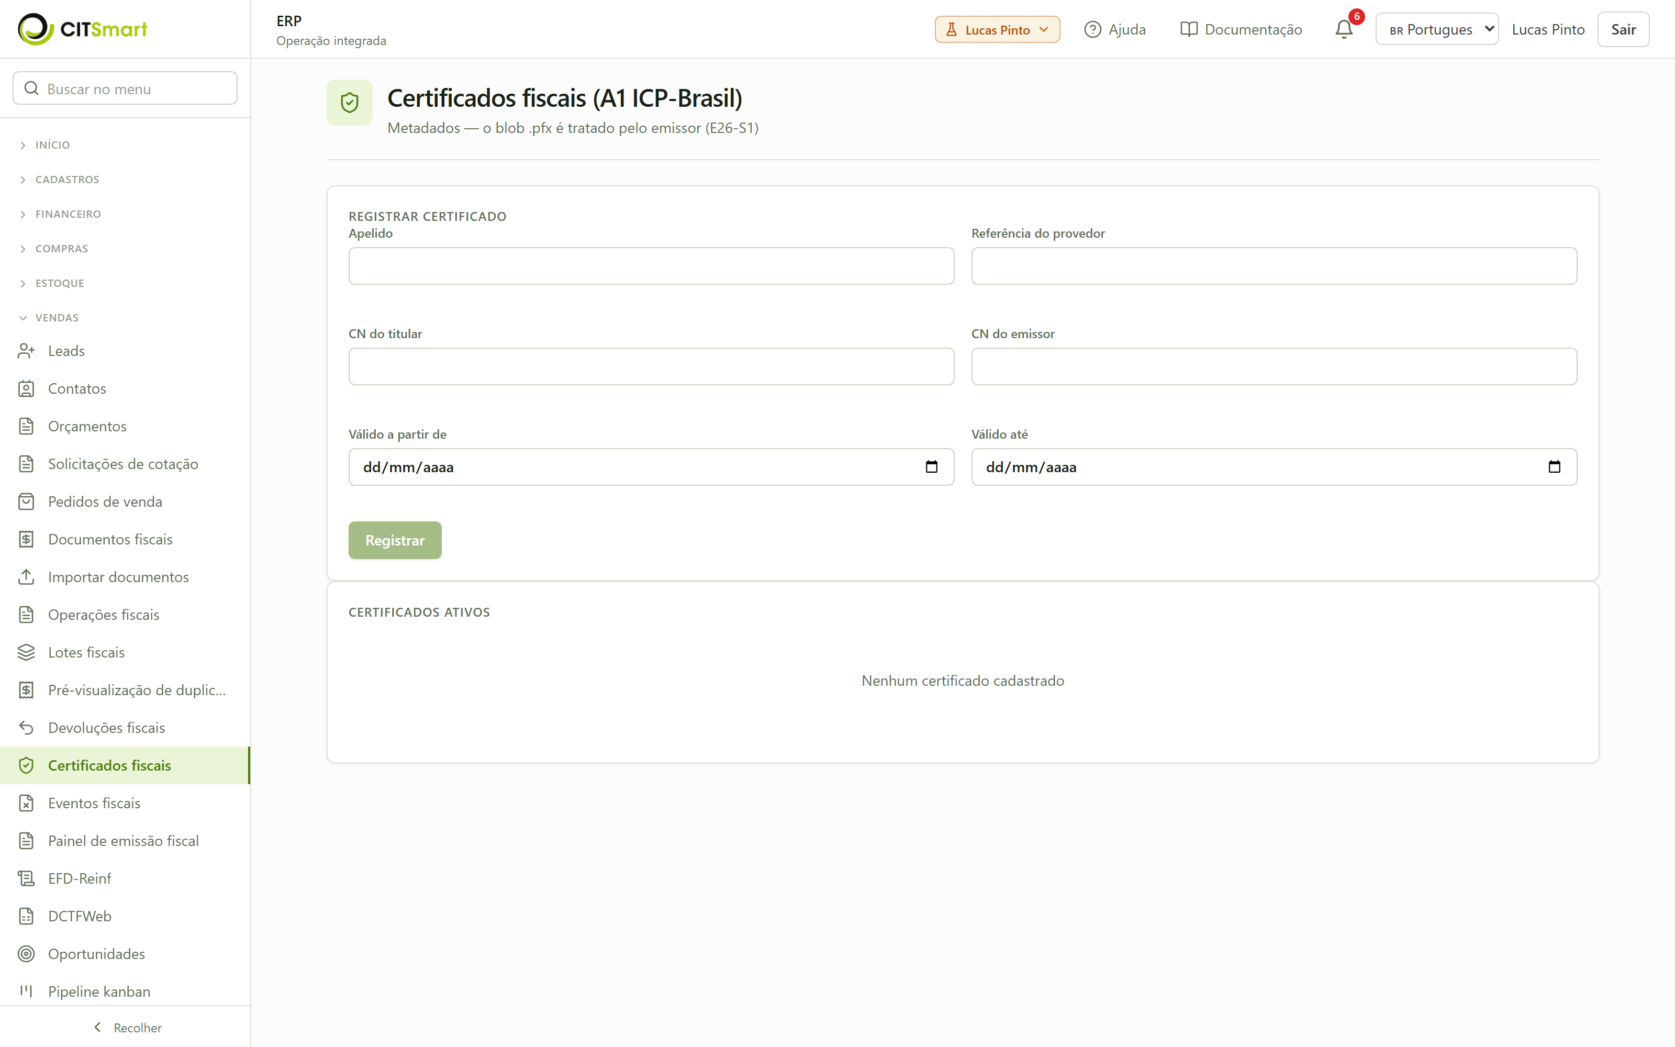
Task: Click Importar documentos upload icon
Action: [x=26, y=577]
